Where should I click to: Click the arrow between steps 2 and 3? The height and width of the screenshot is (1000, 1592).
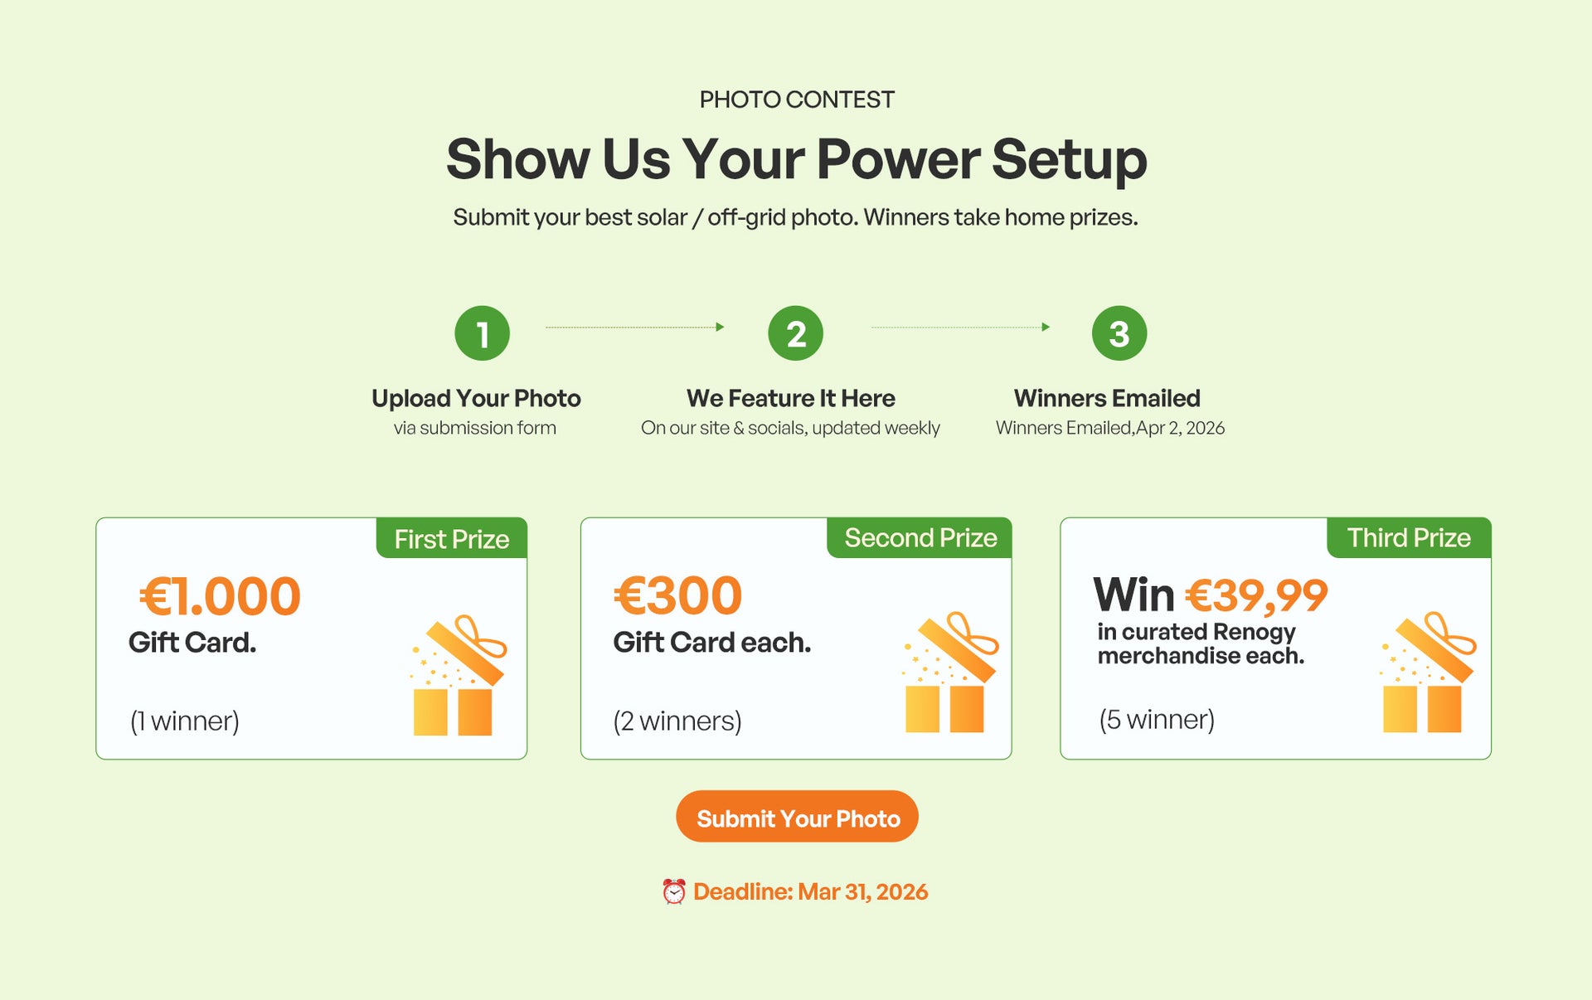click(x=960, y=328)
